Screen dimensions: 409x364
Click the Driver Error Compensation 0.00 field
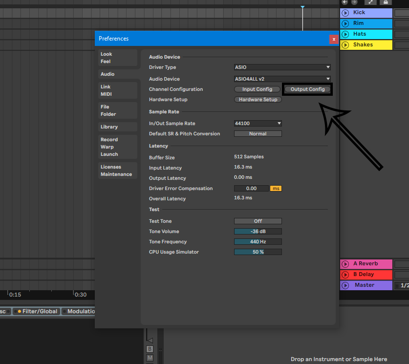click(x=251, y=189)
